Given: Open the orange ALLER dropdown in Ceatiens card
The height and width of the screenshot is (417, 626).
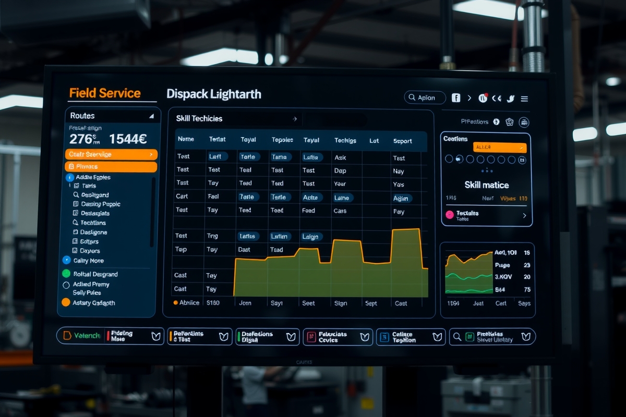Looking at the screenshot, I should (500, 148).
